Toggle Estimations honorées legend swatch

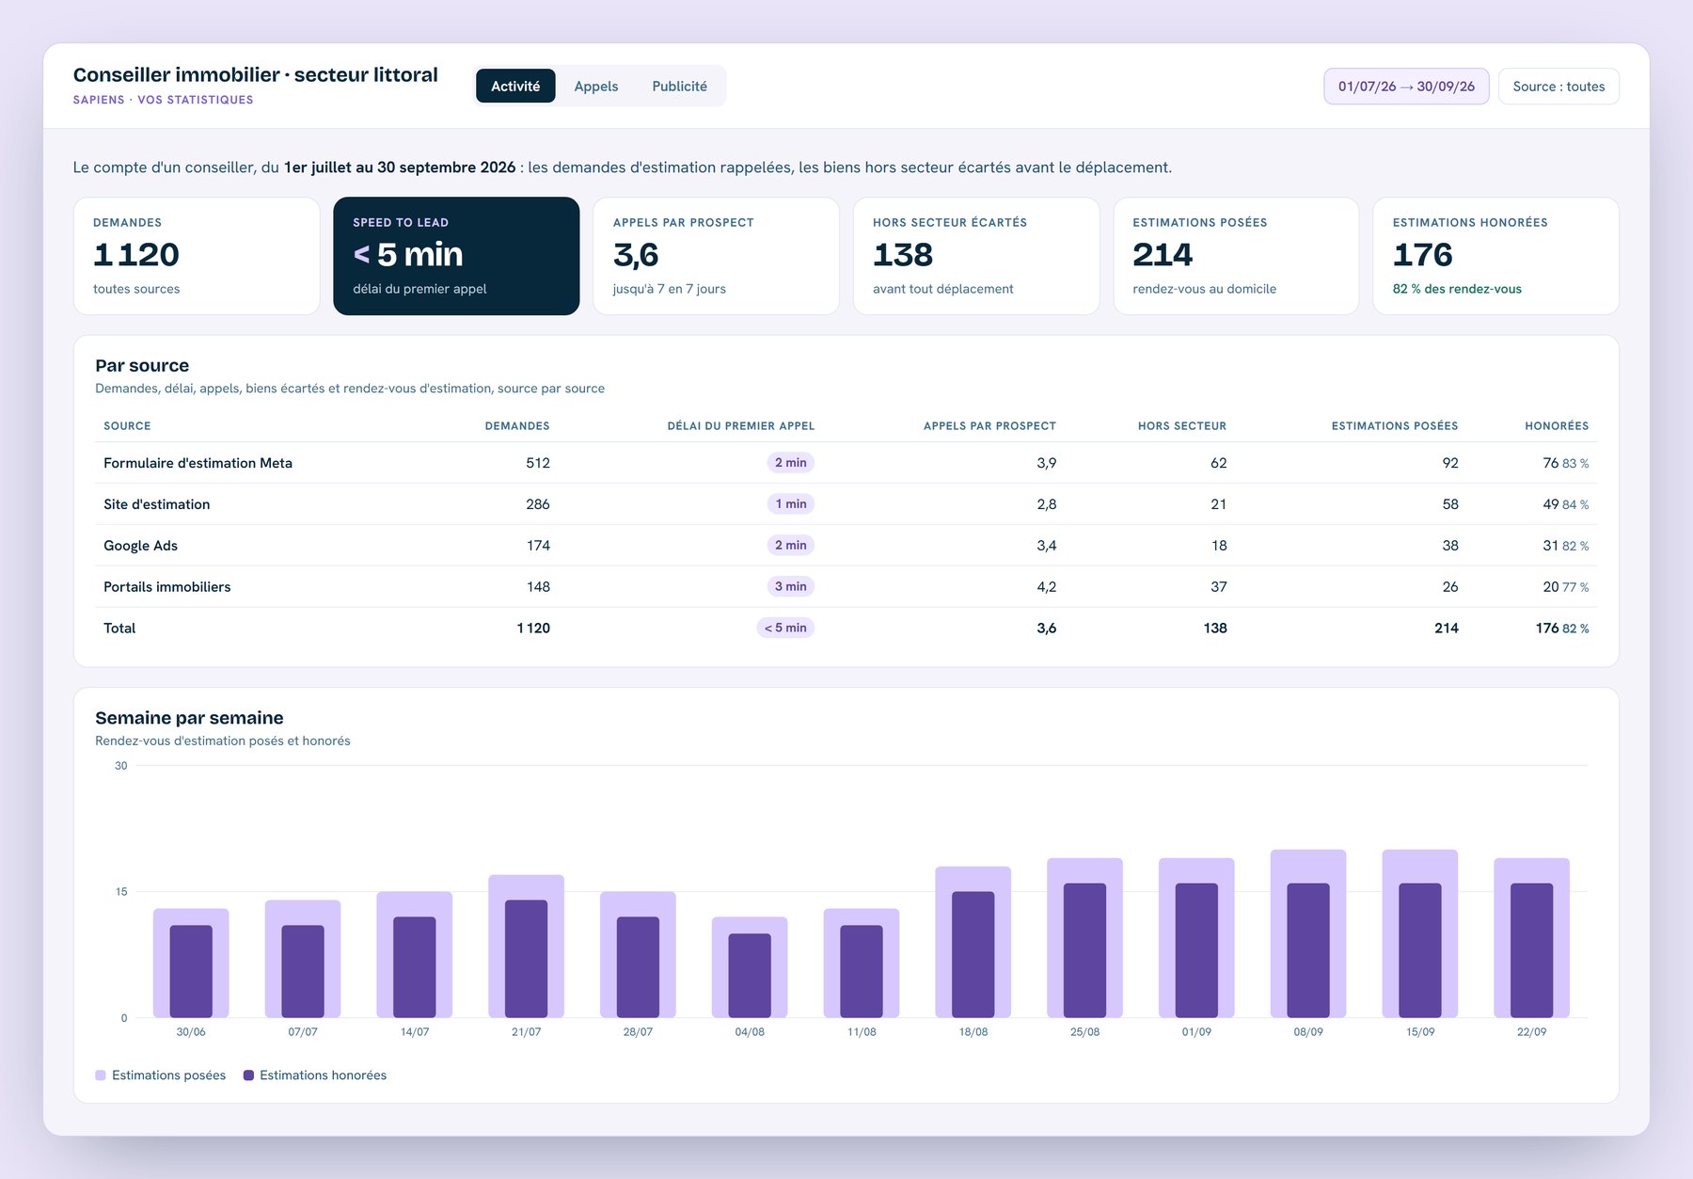(248, 1075)
